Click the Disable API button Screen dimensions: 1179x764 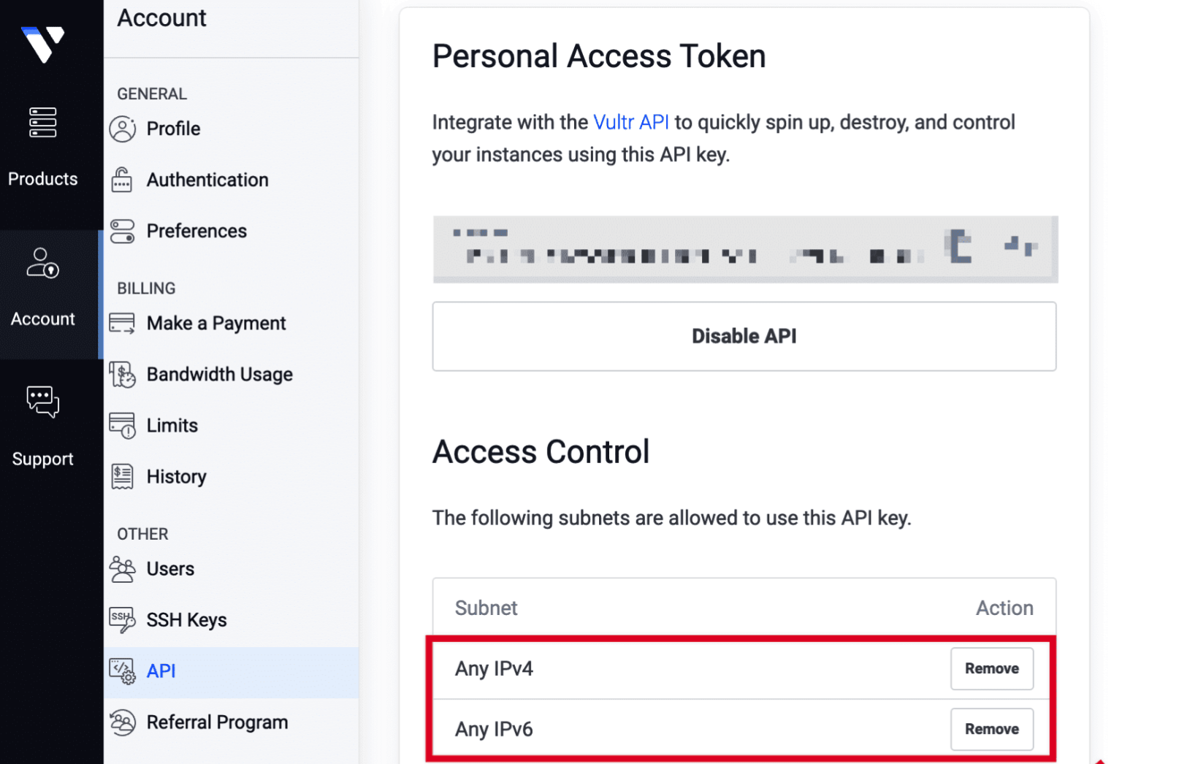click(x=744, y=336)
